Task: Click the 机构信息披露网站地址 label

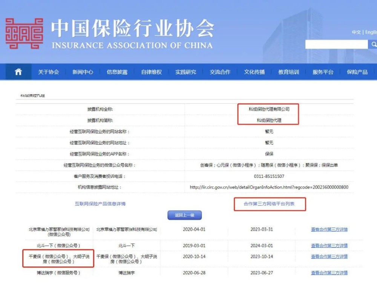Action: pyautogui.click(x=100, y=187)
